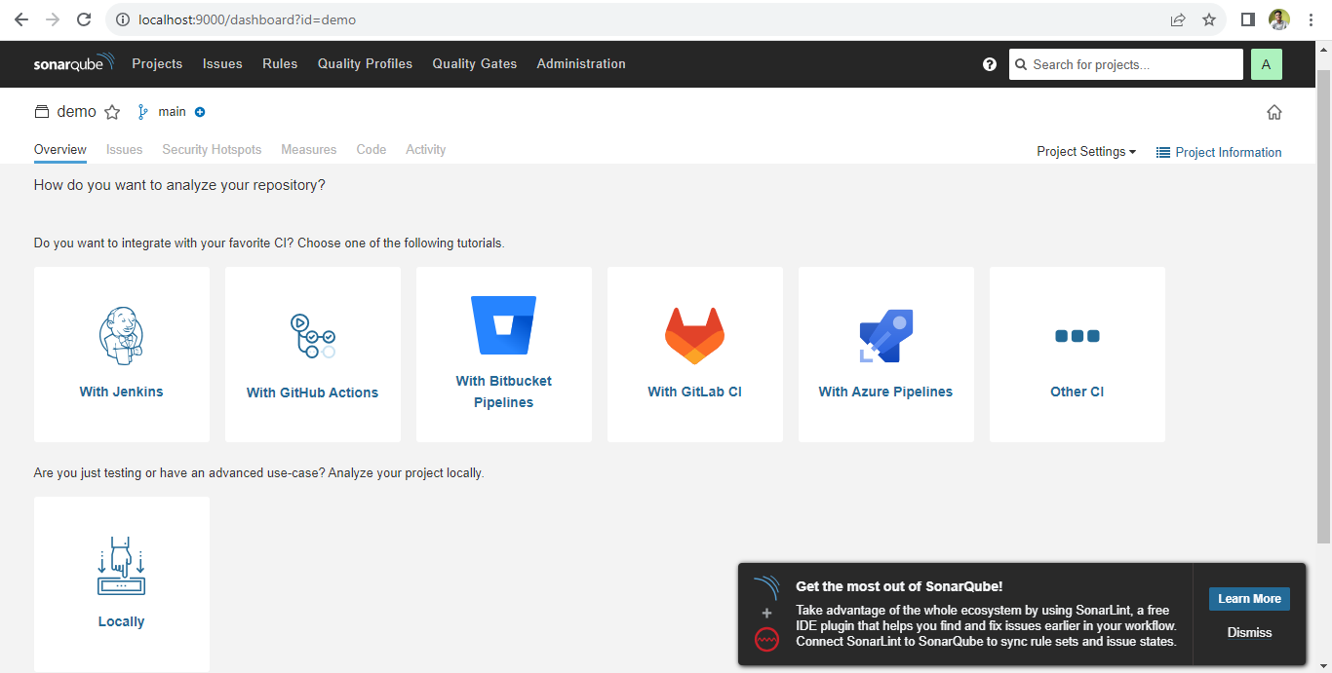Click the browser address bar URL
The image size is (1332, 673).
pyautogui.click(x=248, y=19)
